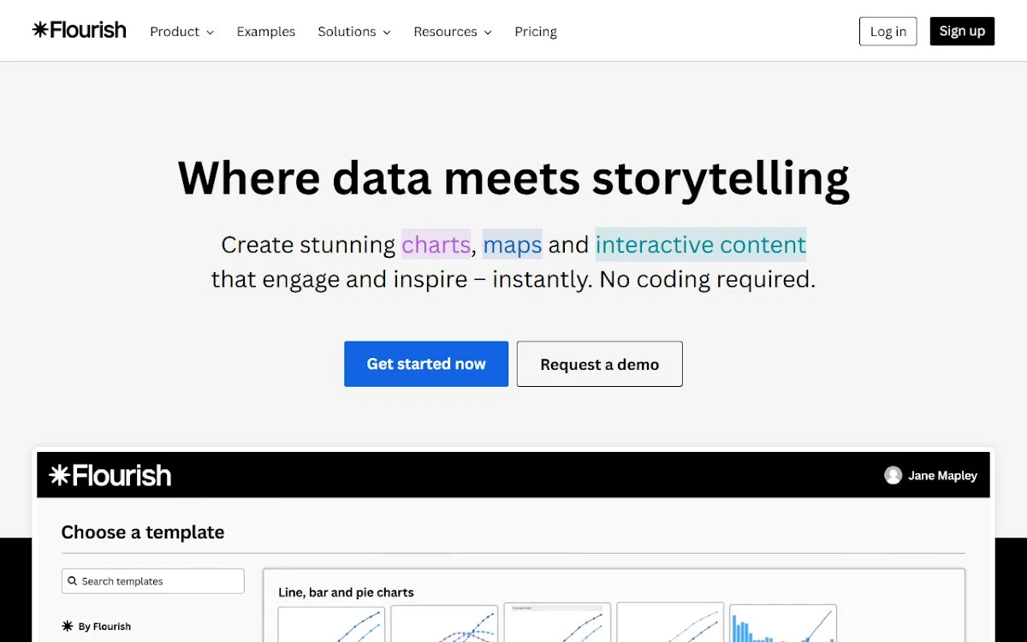Click the Flourish logo in the preview panel
The image size is (1027, 642).
[x=110, y=475]
